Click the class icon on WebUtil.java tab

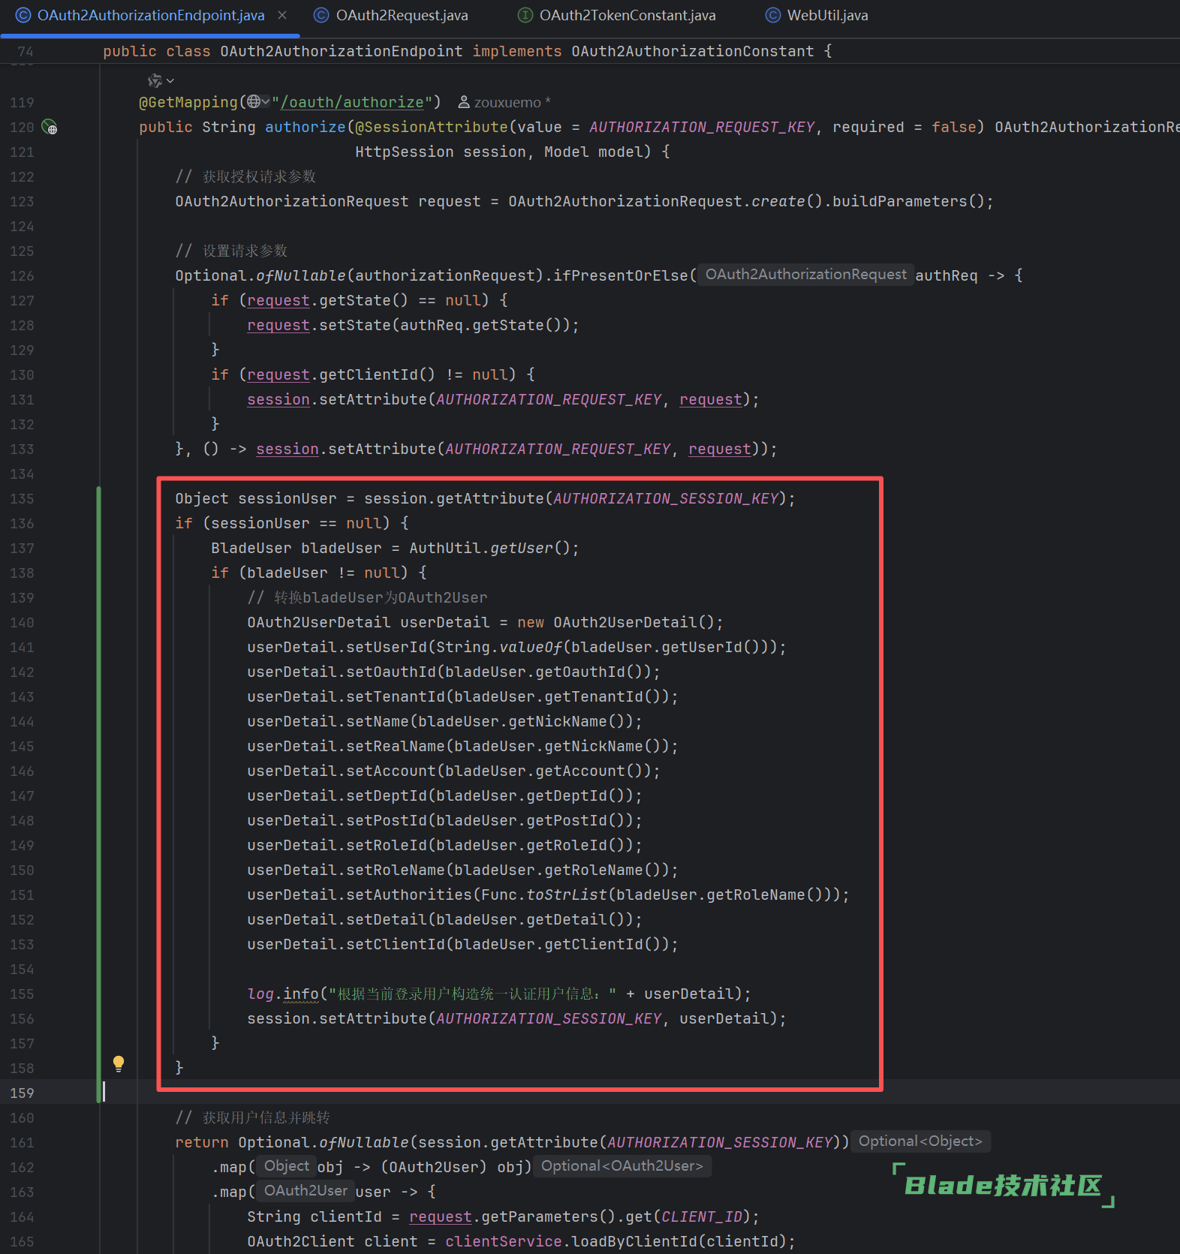coord(772,16)
